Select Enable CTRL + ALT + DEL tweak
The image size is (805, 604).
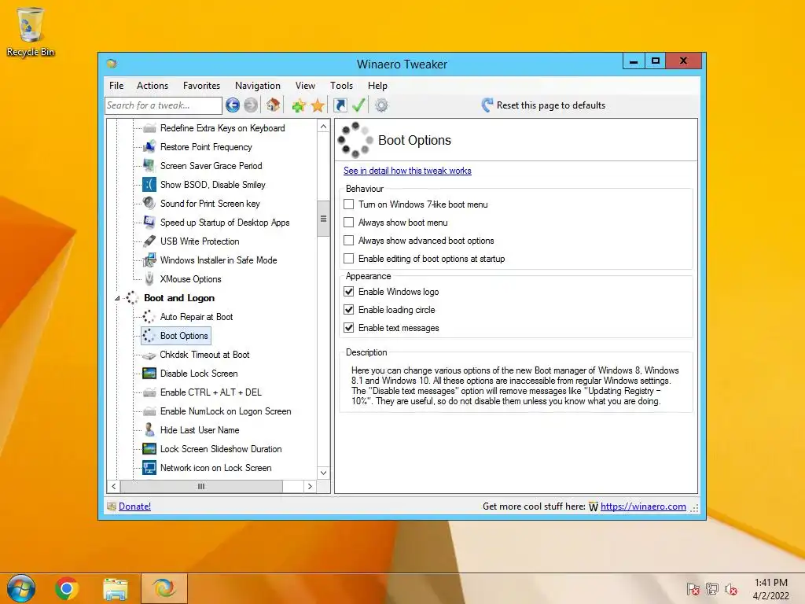pyautogui.click(x=211, y=392)
